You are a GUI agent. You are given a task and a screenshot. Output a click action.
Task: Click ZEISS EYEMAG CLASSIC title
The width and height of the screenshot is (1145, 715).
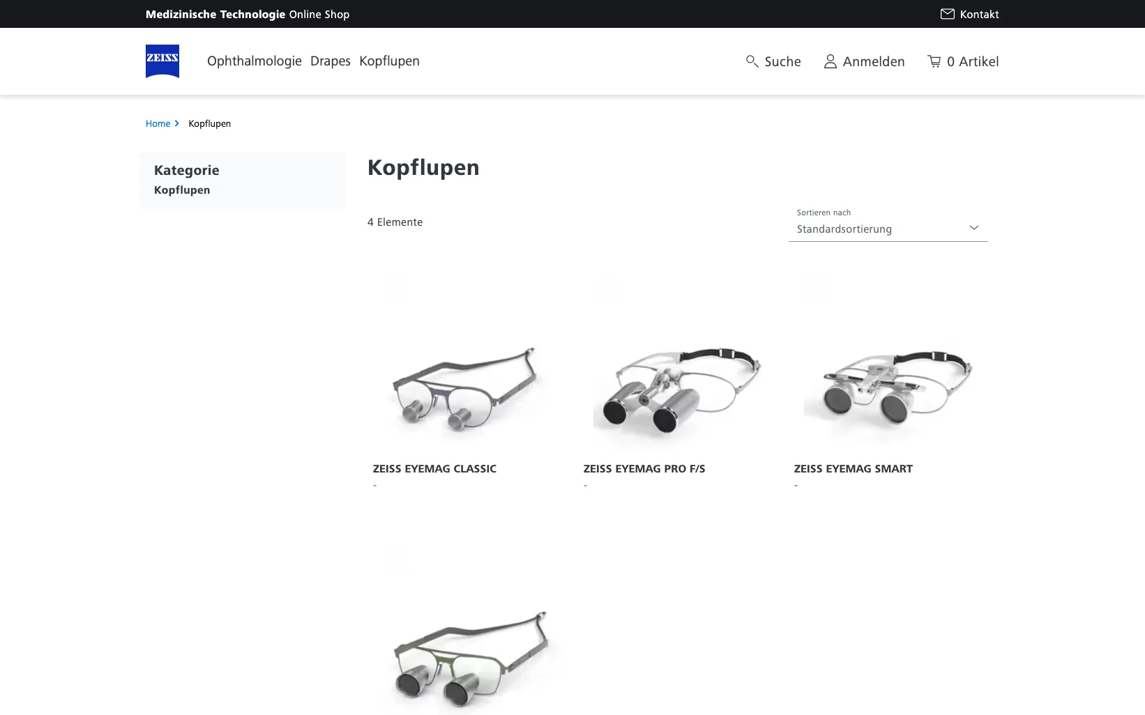(434, 468)
